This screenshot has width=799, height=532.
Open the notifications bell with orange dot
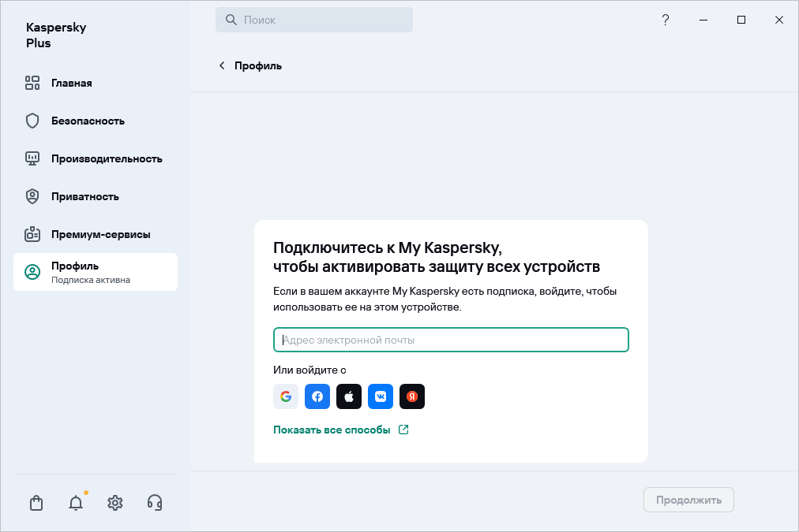point(75,503)
